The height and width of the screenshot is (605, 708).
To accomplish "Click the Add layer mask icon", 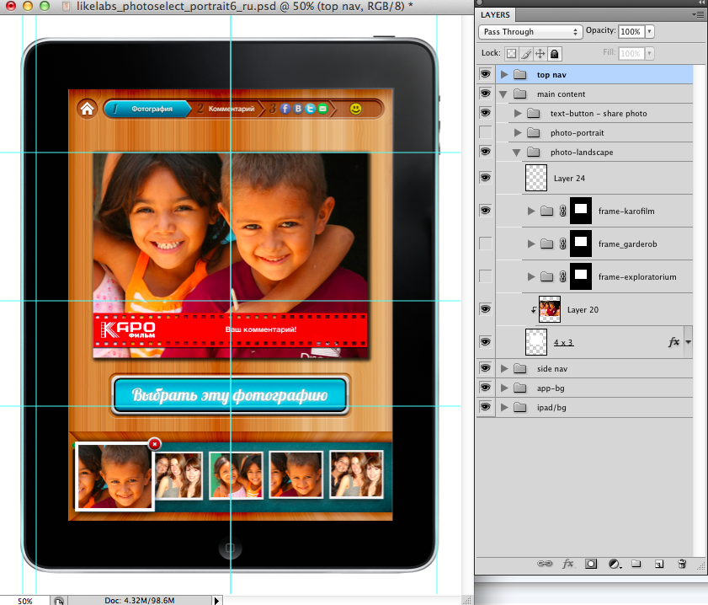I will tap(591, 564).
